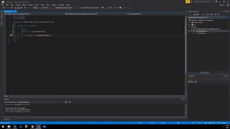Click the Clear All icon in Output
This screenshot has height=129, width=230.
[x=66, y=102]
